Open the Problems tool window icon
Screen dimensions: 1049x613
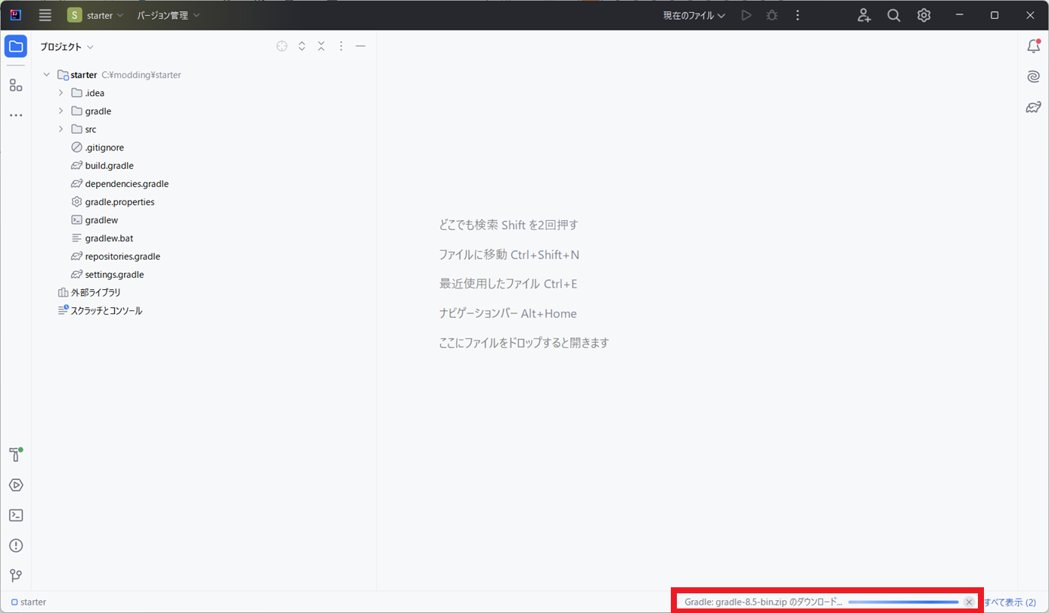[16, 546]
